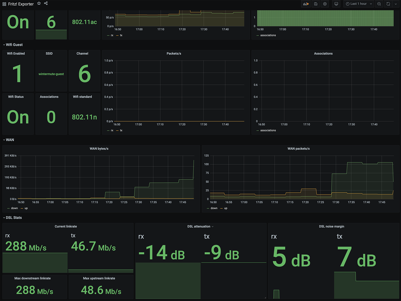Collapse the DSL Stats row
401x301 pixels.
click(13, 218)
